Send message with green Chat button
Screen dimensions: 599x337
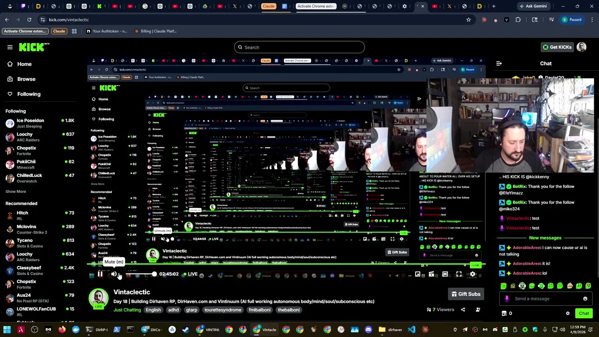pyautogui.click(x=584, y=314)
